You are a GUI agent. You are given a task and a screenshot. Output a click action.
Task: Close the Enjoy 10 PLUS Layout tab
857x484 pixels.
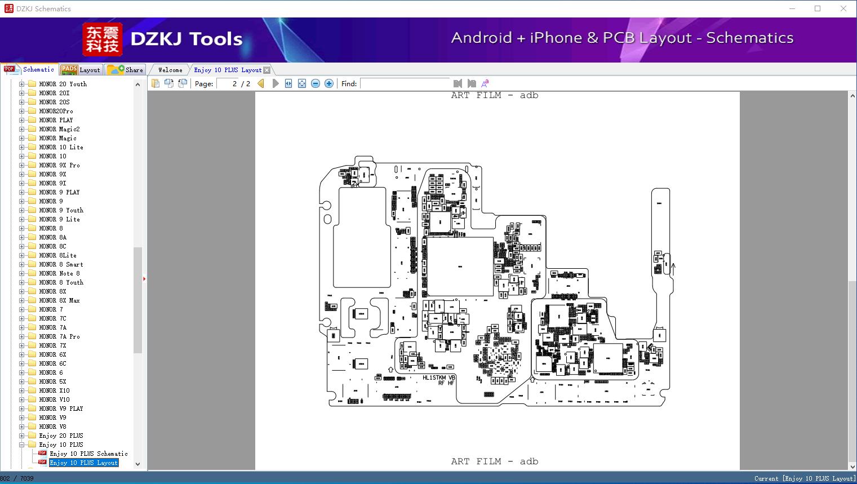[x=267, y=70]
